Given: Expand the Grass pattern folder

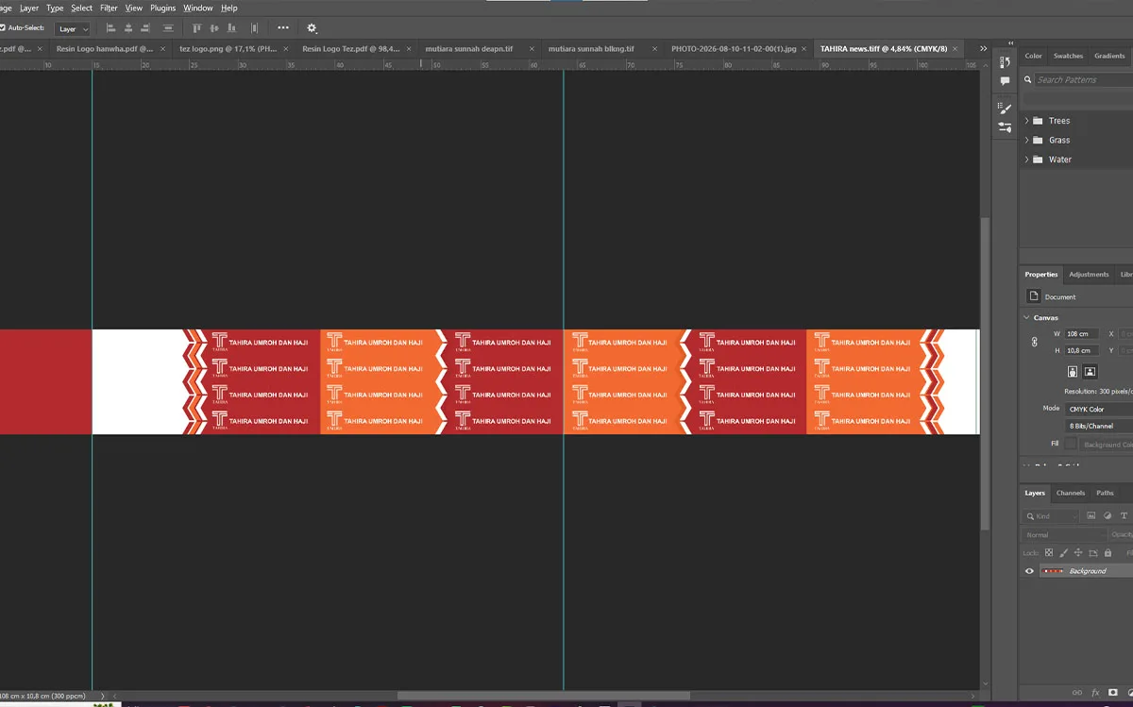Looking at the screenshot, I should [1027, 140].
